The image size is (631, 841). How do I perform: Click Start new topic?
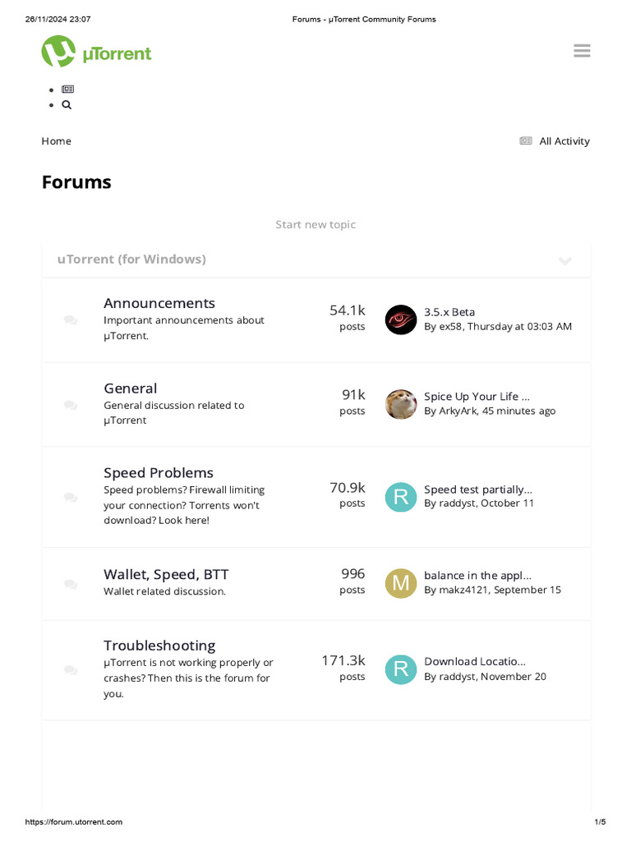(315, 224)
